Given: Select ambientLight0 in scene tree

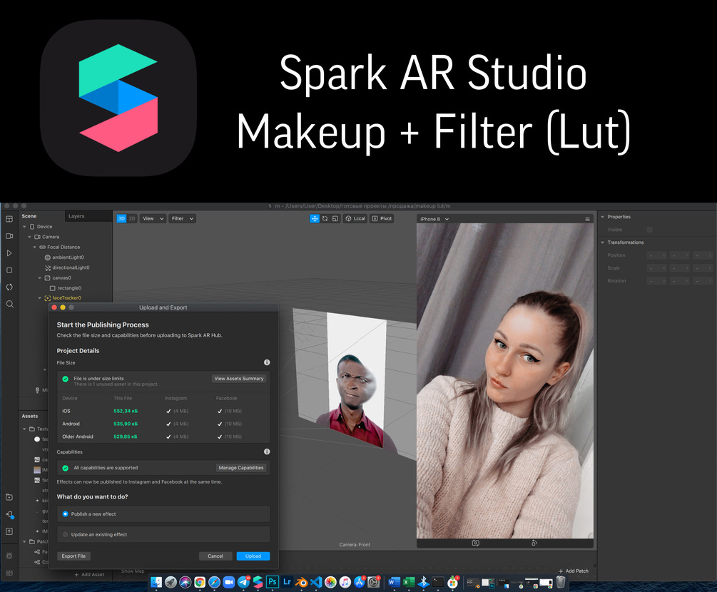Looking at the screenshot, I should (x=68, y=257).
